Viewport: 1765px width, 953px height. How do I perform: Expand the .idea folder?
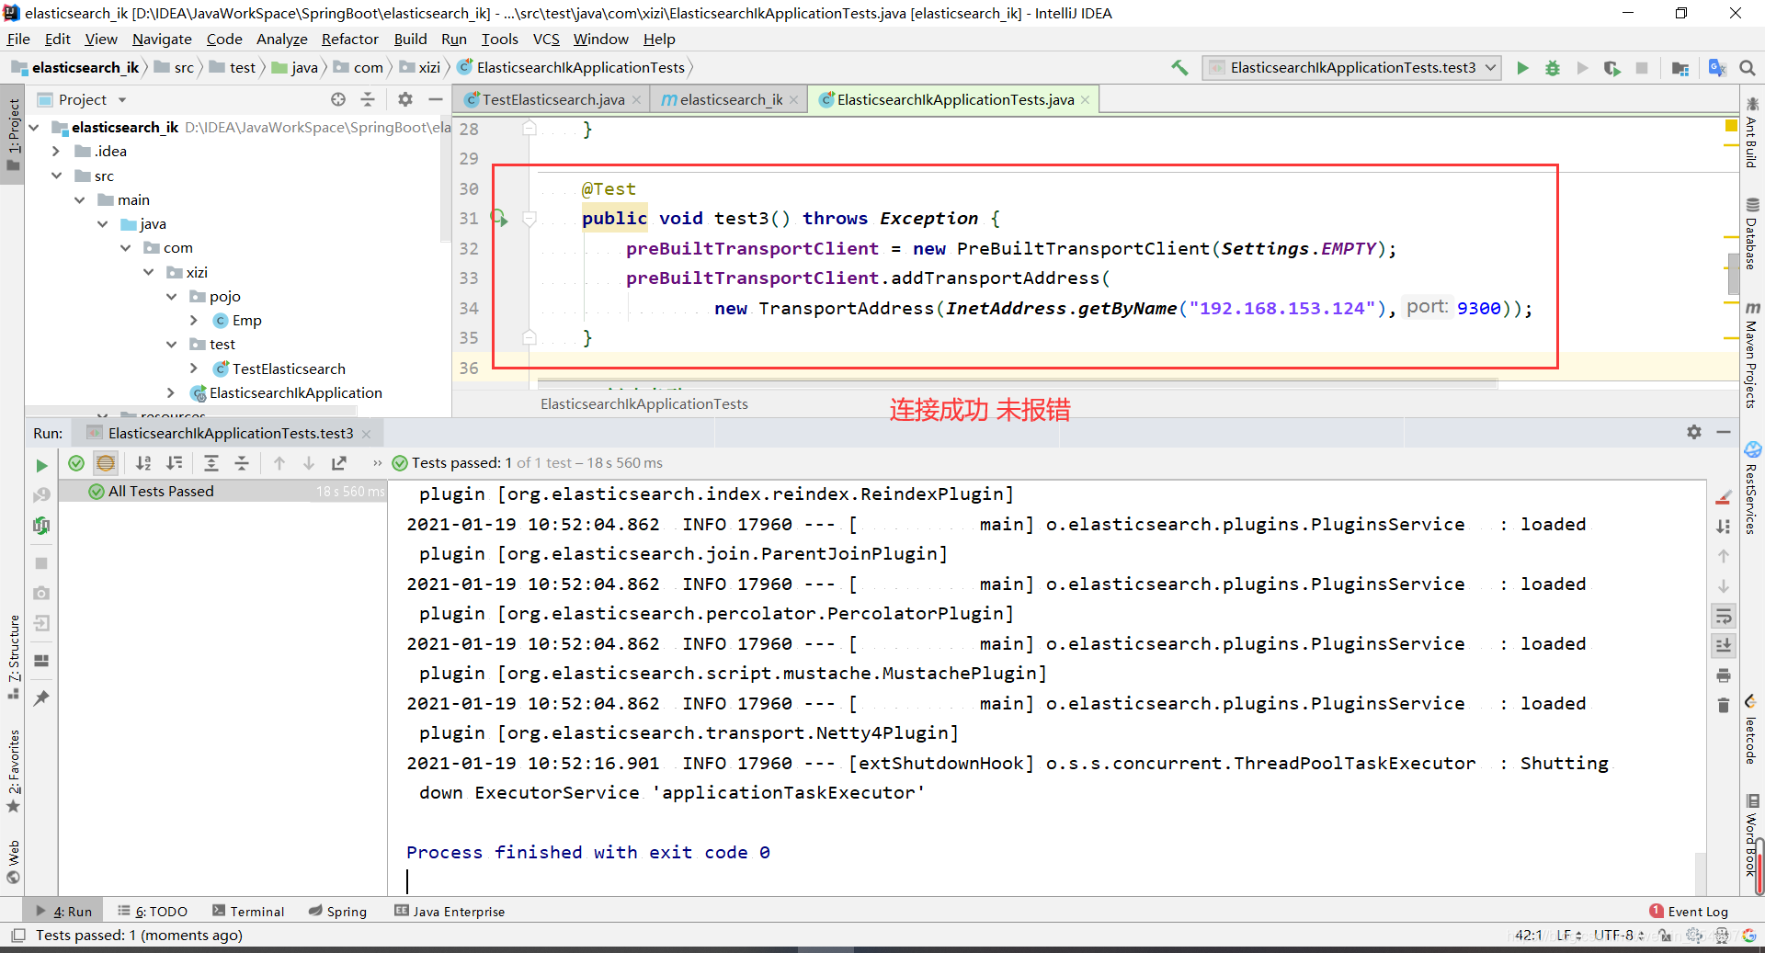tap(56, 152)
